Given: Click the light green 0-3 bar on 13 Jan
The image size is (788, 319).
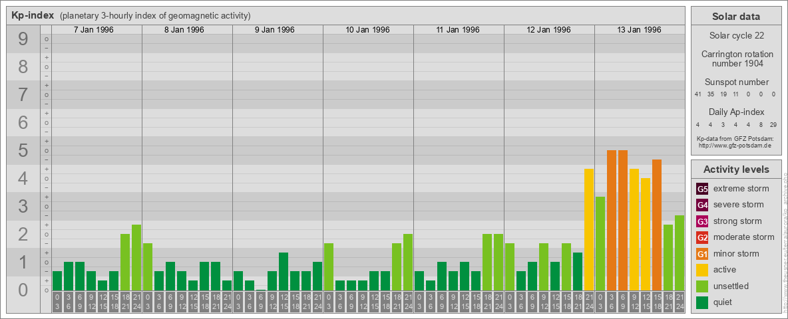Looking at the screenshot, I should pyautogui.click(x=600, y=244).
